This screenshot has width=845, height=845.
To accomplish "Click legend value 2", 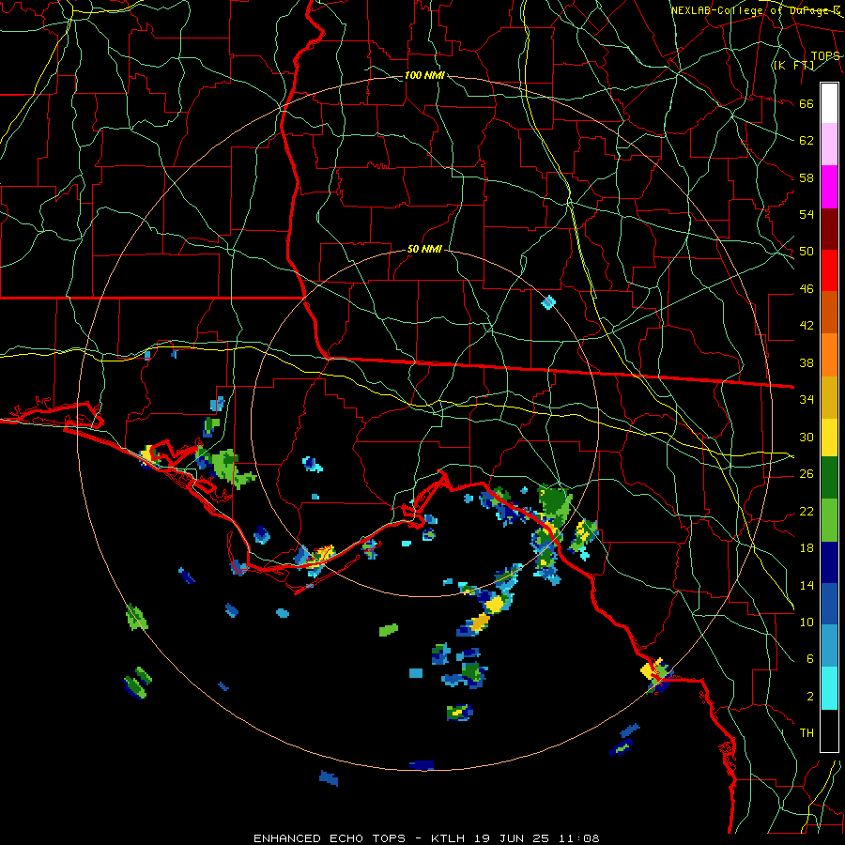I will click(810, 697).
